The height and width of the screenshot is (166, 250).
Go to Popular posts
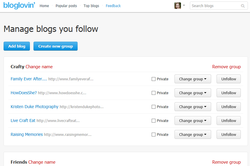66,6
